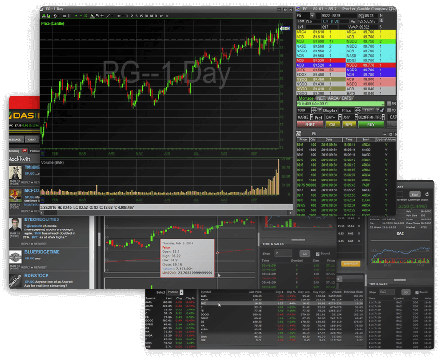Switch to the ARCA tab in the montage
Screen dimensions: 441x359
point(334,98)
